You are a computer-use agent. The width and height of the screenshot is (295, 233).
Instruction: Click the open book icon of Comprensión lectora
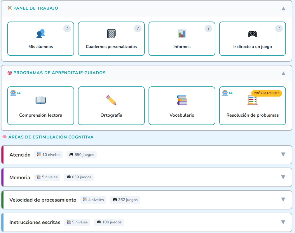[41, 100]
